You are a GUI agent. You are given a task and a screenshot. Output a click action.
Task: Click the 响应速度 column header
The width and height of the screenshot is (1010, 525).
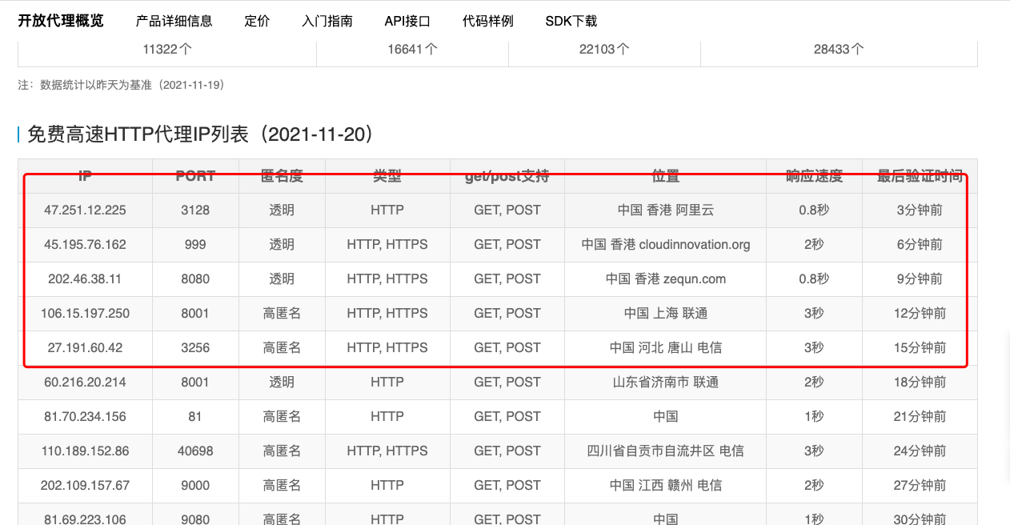point(814,176)
